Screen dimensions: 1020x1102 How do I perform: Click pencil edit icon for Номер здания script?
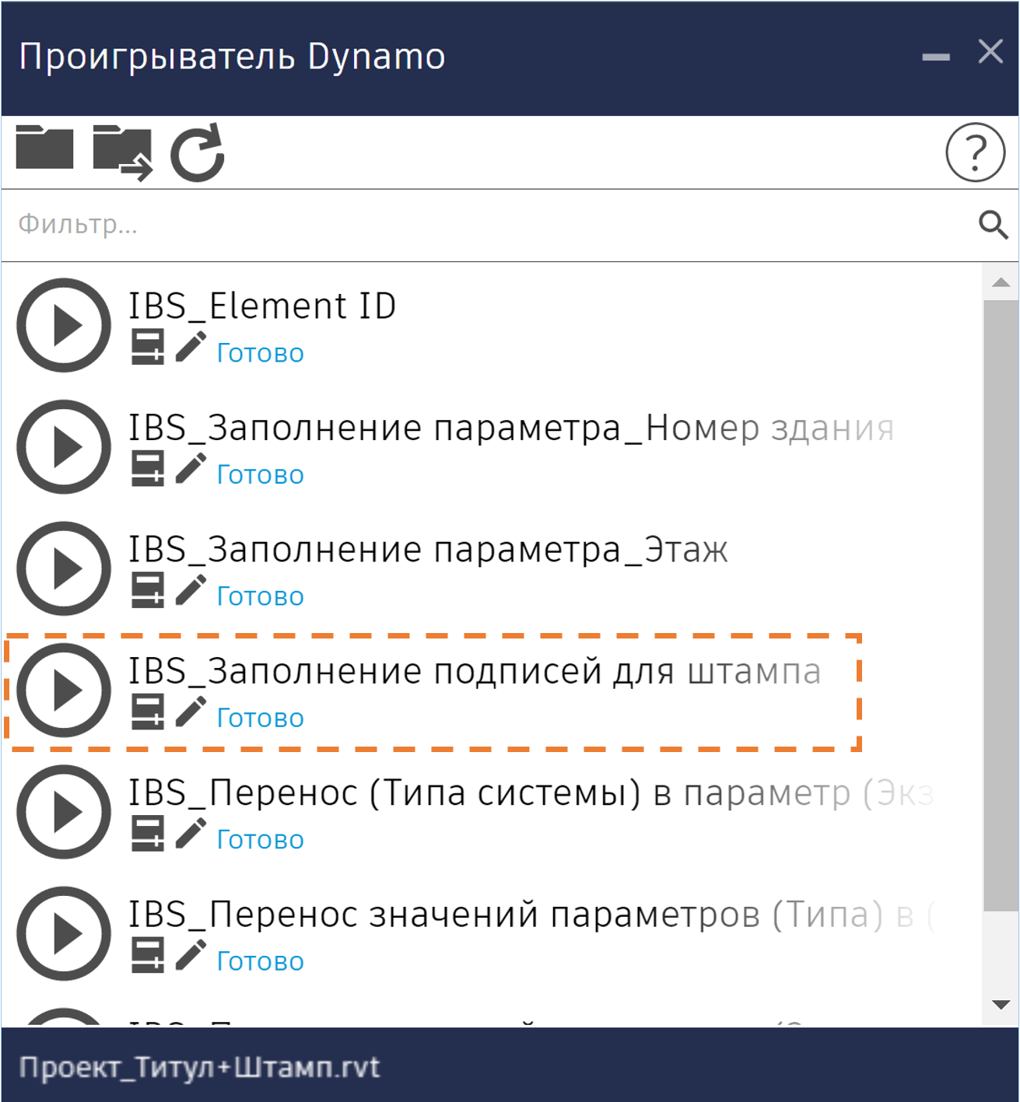(x=191, y=468)
